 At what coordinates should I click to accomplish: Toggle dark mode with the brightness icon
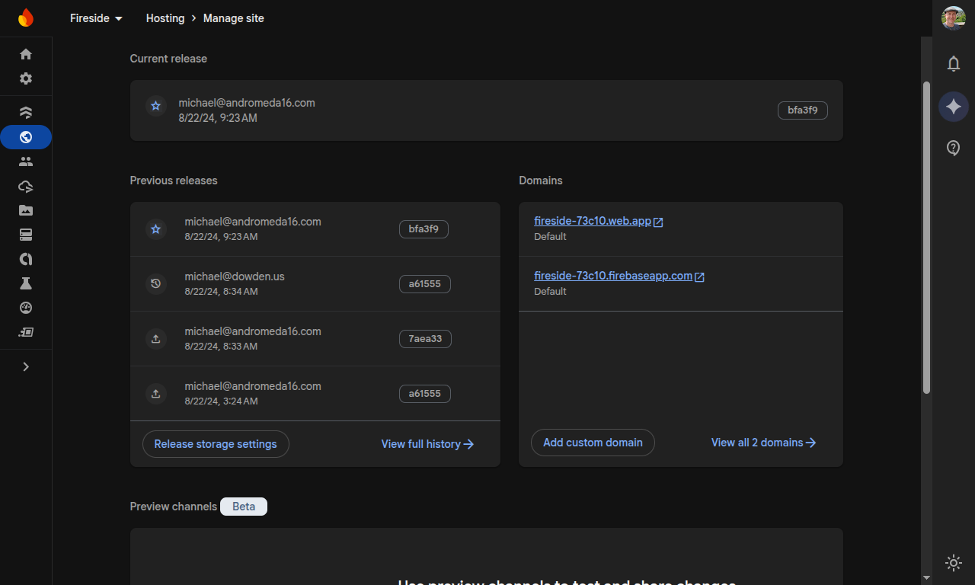coord(953,563)
